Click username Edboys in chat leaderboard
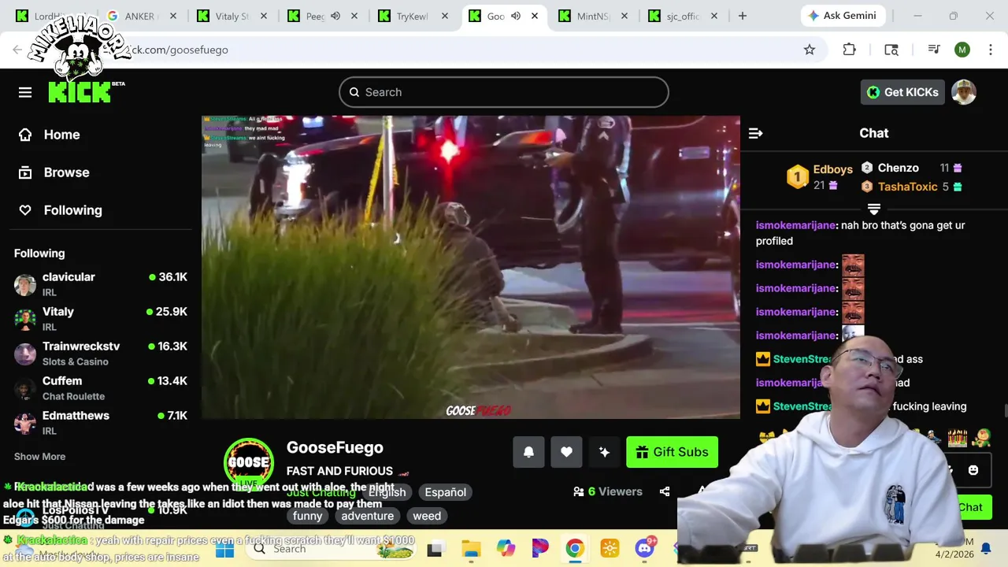The width and height of the screenshot is (1008, 567). [x=832, y=169]
